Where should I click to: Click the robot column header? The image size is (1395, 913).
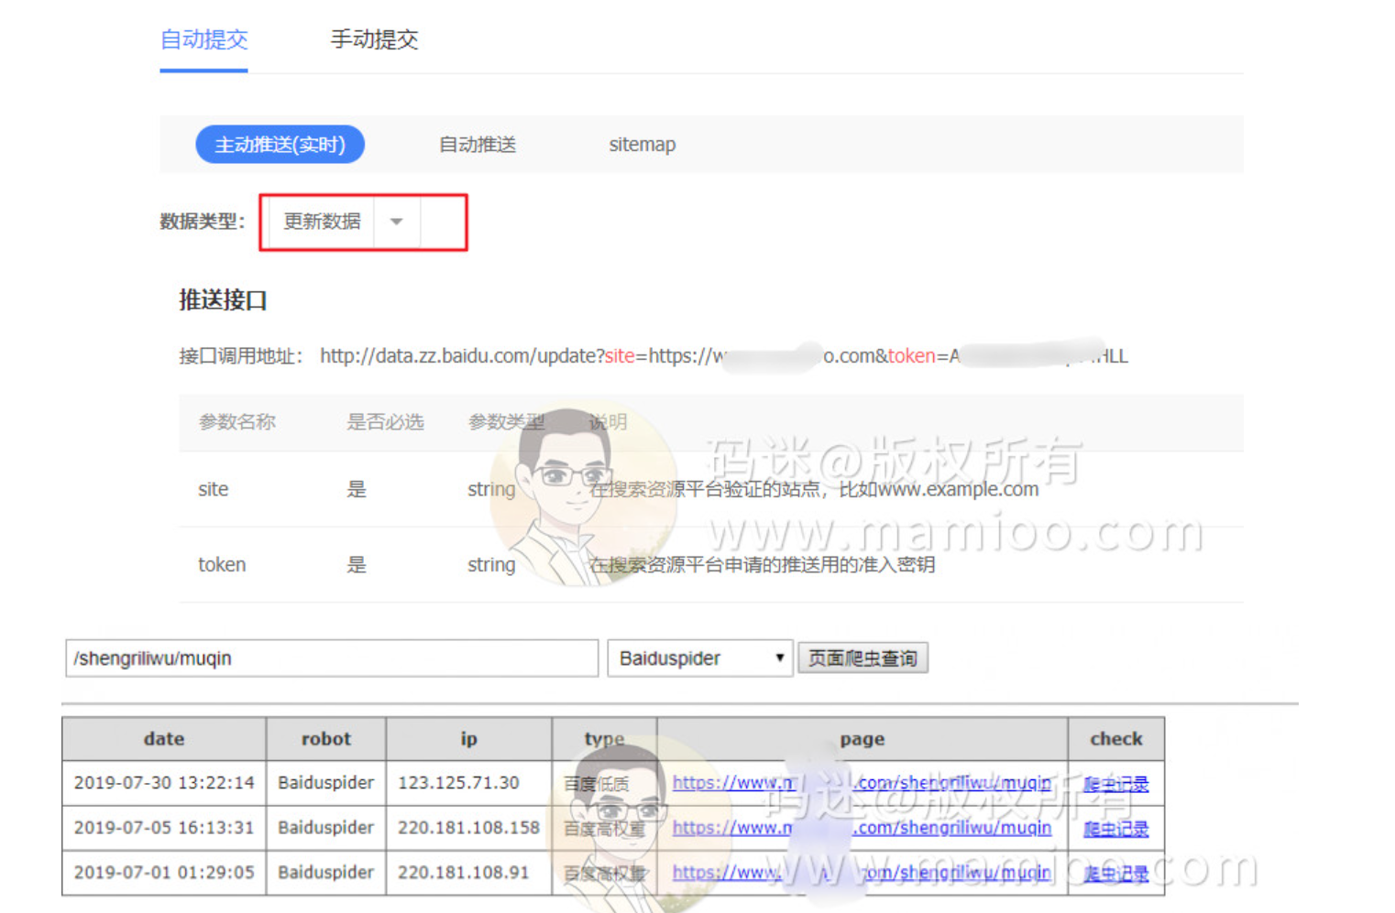pyautogui.click(x=326, y=739)
